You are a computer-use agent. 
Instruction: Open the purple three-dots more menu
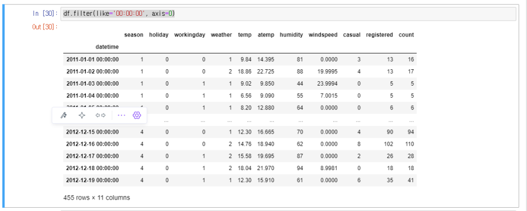coord(121,115)
